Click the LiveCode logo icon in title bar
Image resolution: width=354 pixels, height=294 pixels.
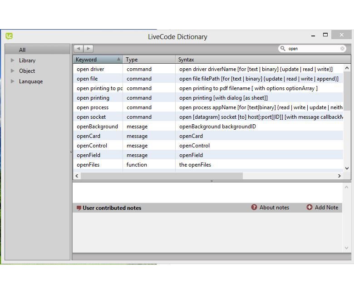pyautogui.click(x=9, y=36)
